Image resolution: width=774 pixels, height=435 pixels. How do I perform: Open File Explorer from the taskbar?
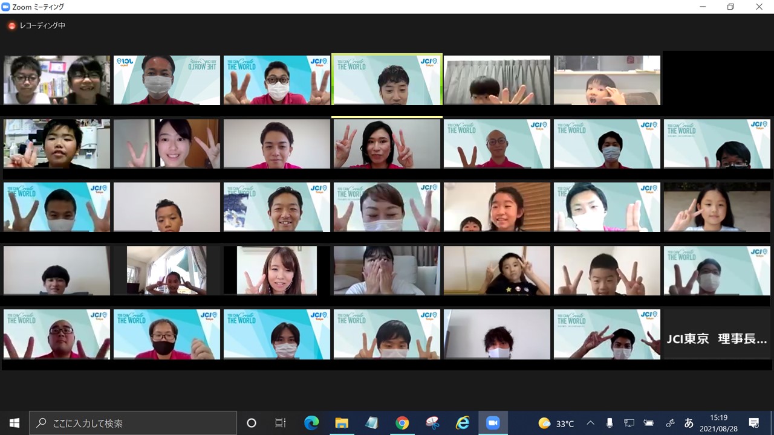tap(342, 423)
